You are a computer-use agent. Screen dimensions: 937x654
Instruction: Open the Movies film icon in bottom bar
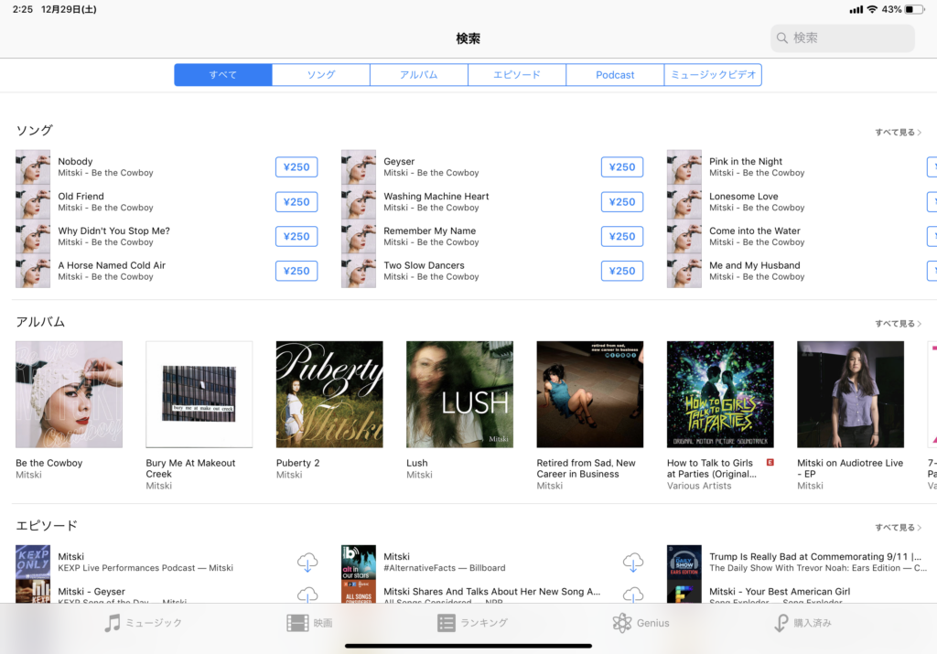point(297,623)
